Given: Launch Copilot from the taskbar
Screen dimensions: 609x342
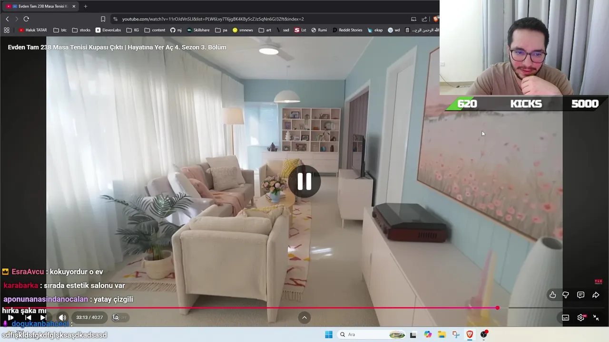Looking at the screenshot, I should pos(428,334).
